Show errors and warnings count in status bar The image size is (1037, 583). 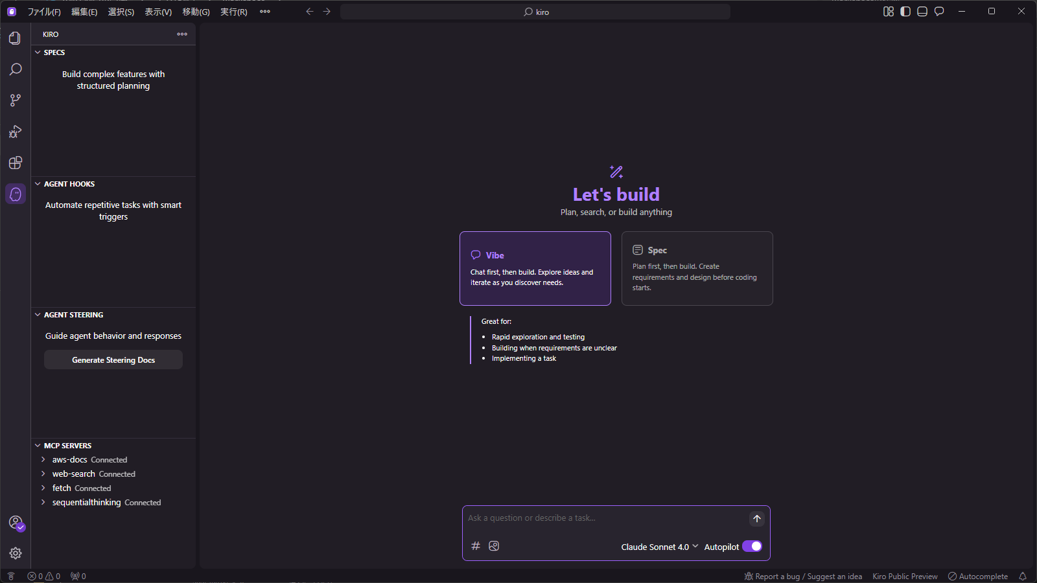pyautogui.click(x=44, y=576)
